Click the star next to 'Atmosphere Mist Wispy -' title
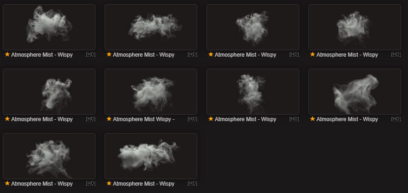 pyautogui.click(x=109, y=119)
